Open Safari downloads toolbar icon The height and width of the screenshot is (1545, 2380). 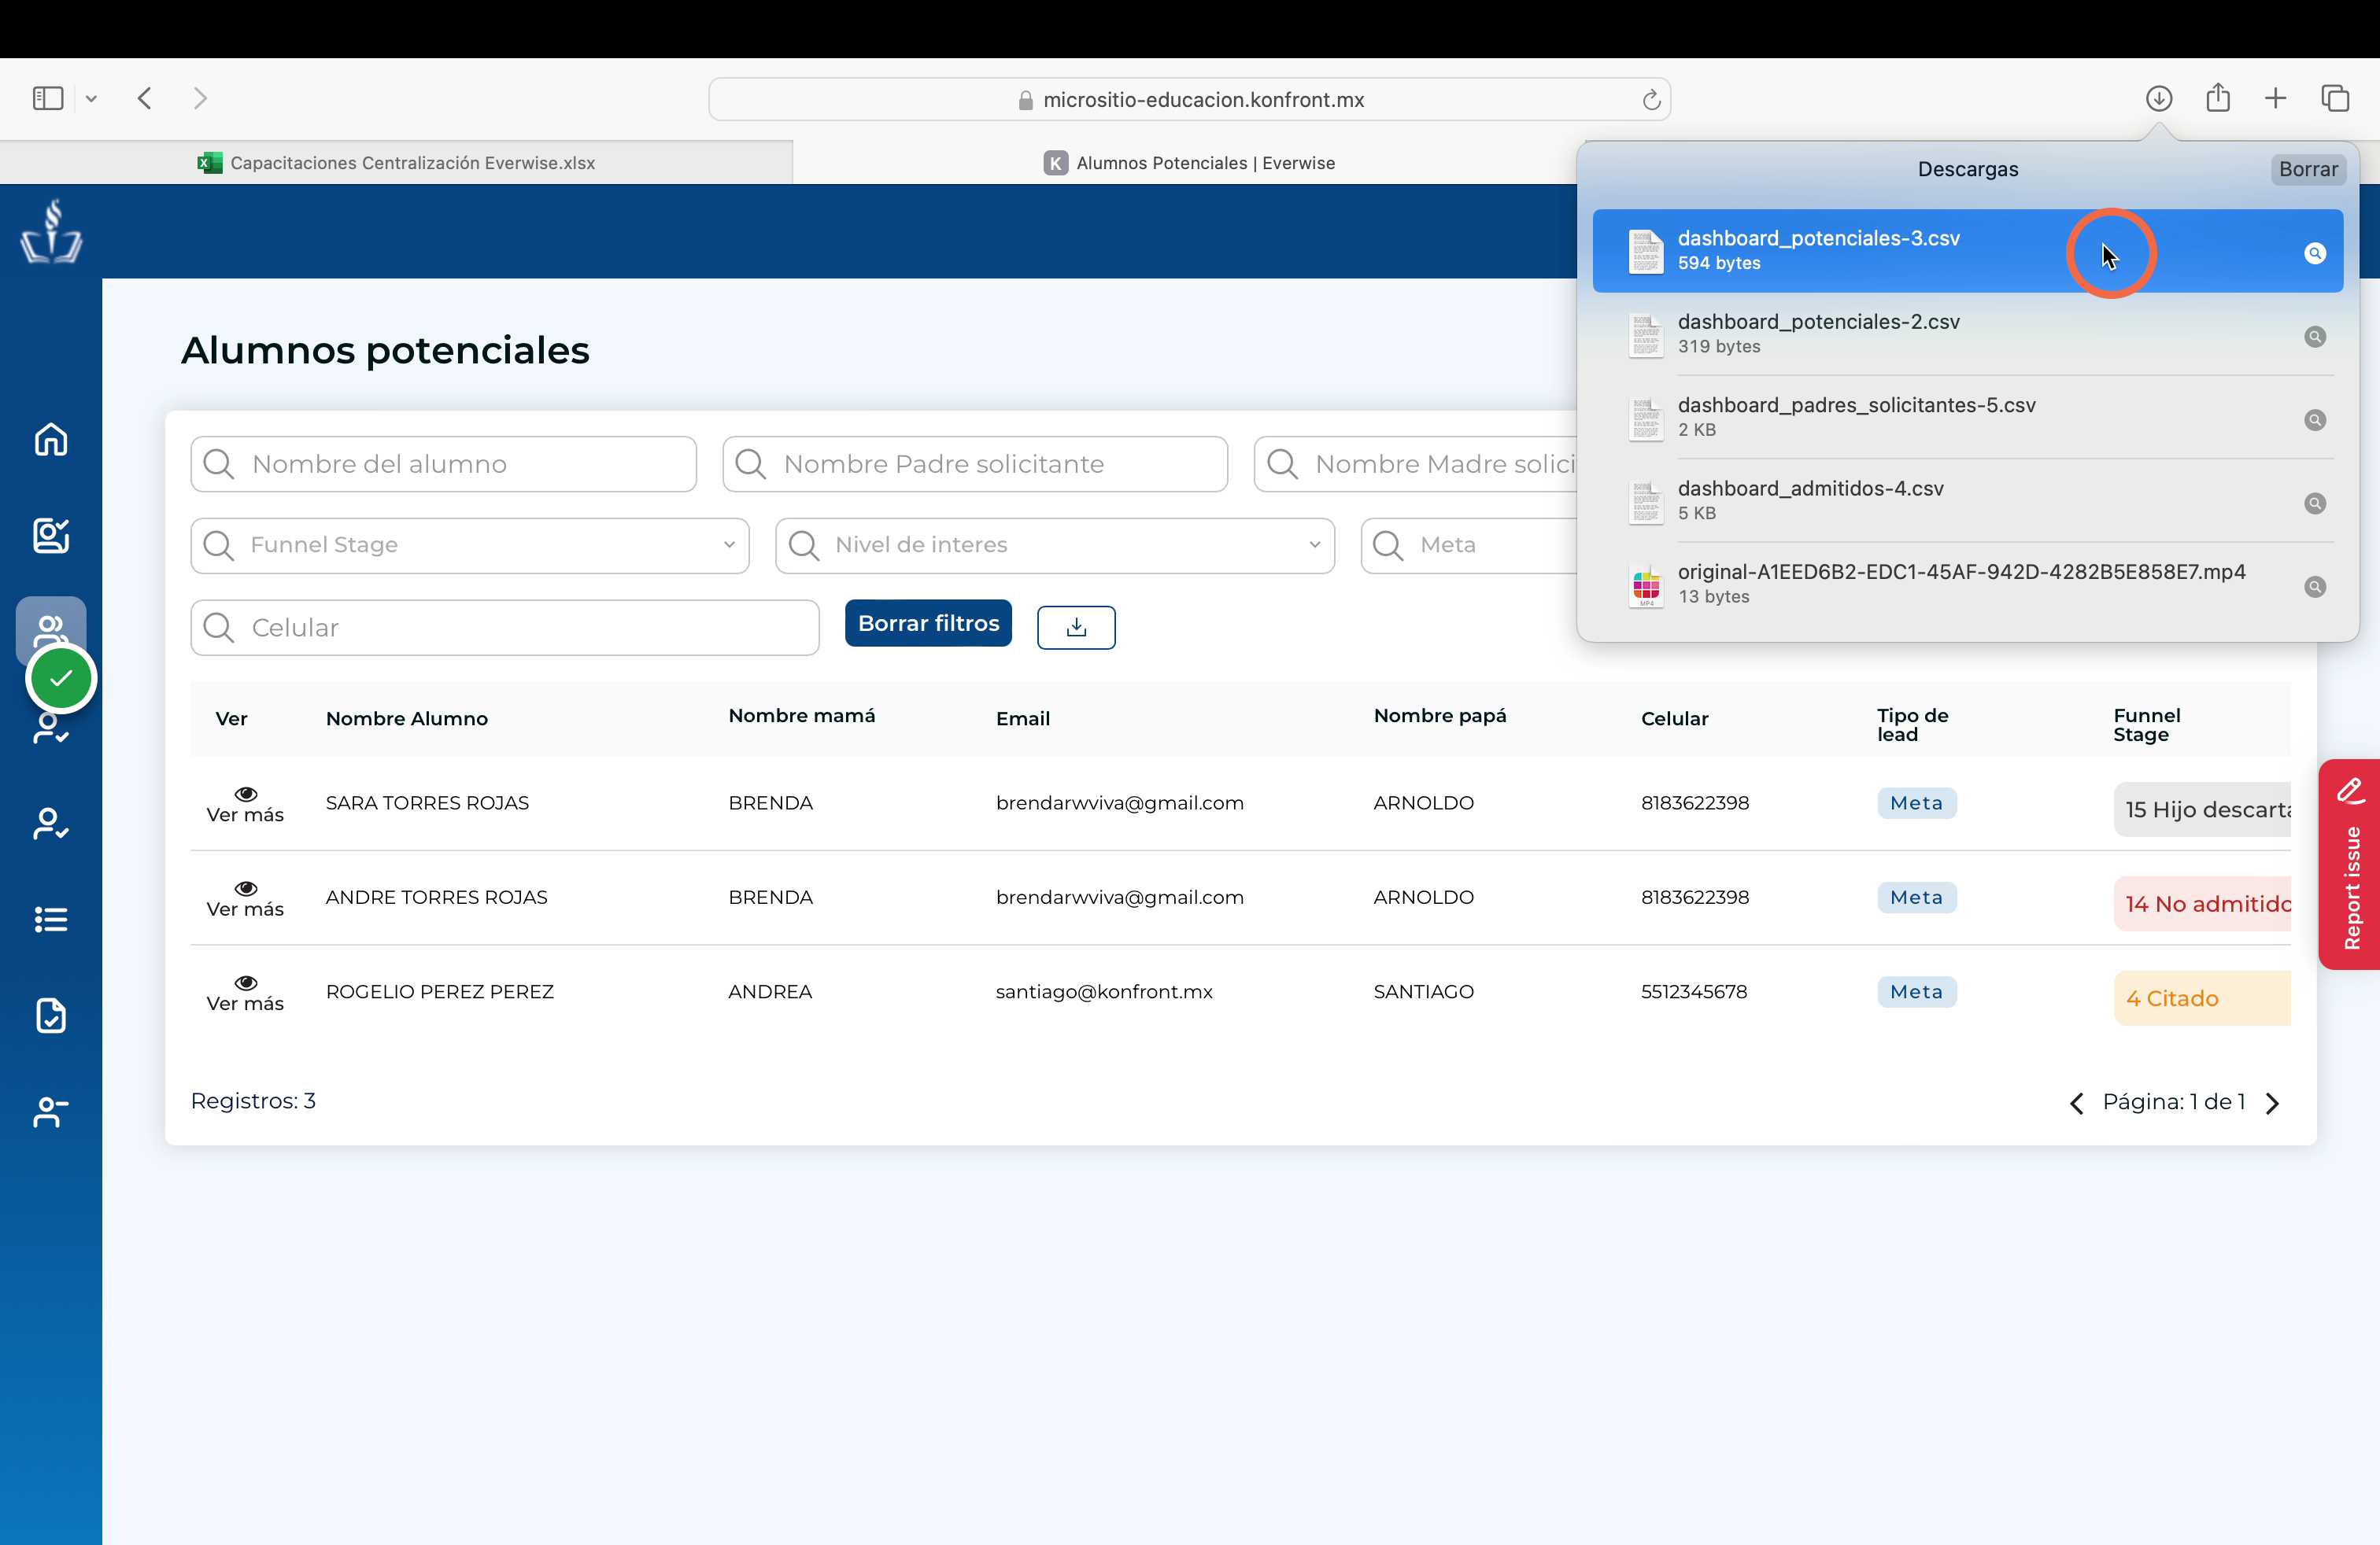pos(2158,98)
